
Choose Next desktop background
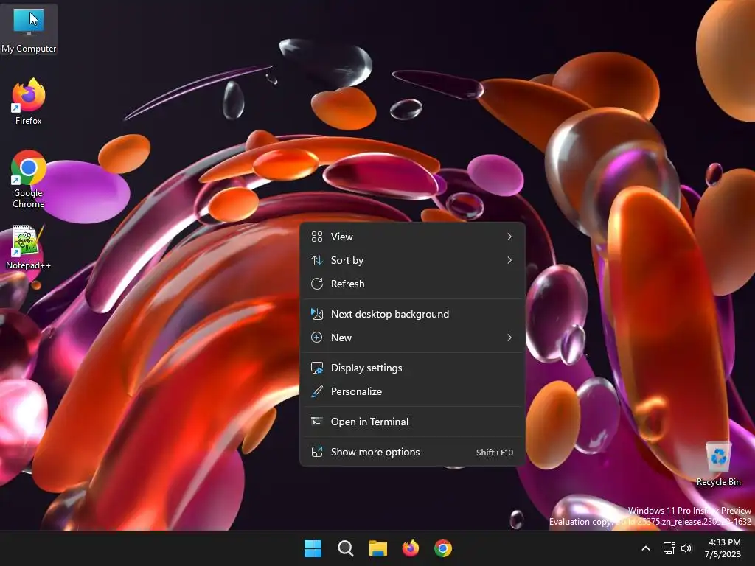pyautogui.click(x=412, y=314)
